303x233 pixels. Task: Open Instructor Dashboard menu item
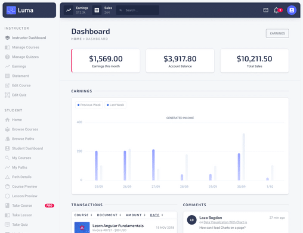point(29,38)
